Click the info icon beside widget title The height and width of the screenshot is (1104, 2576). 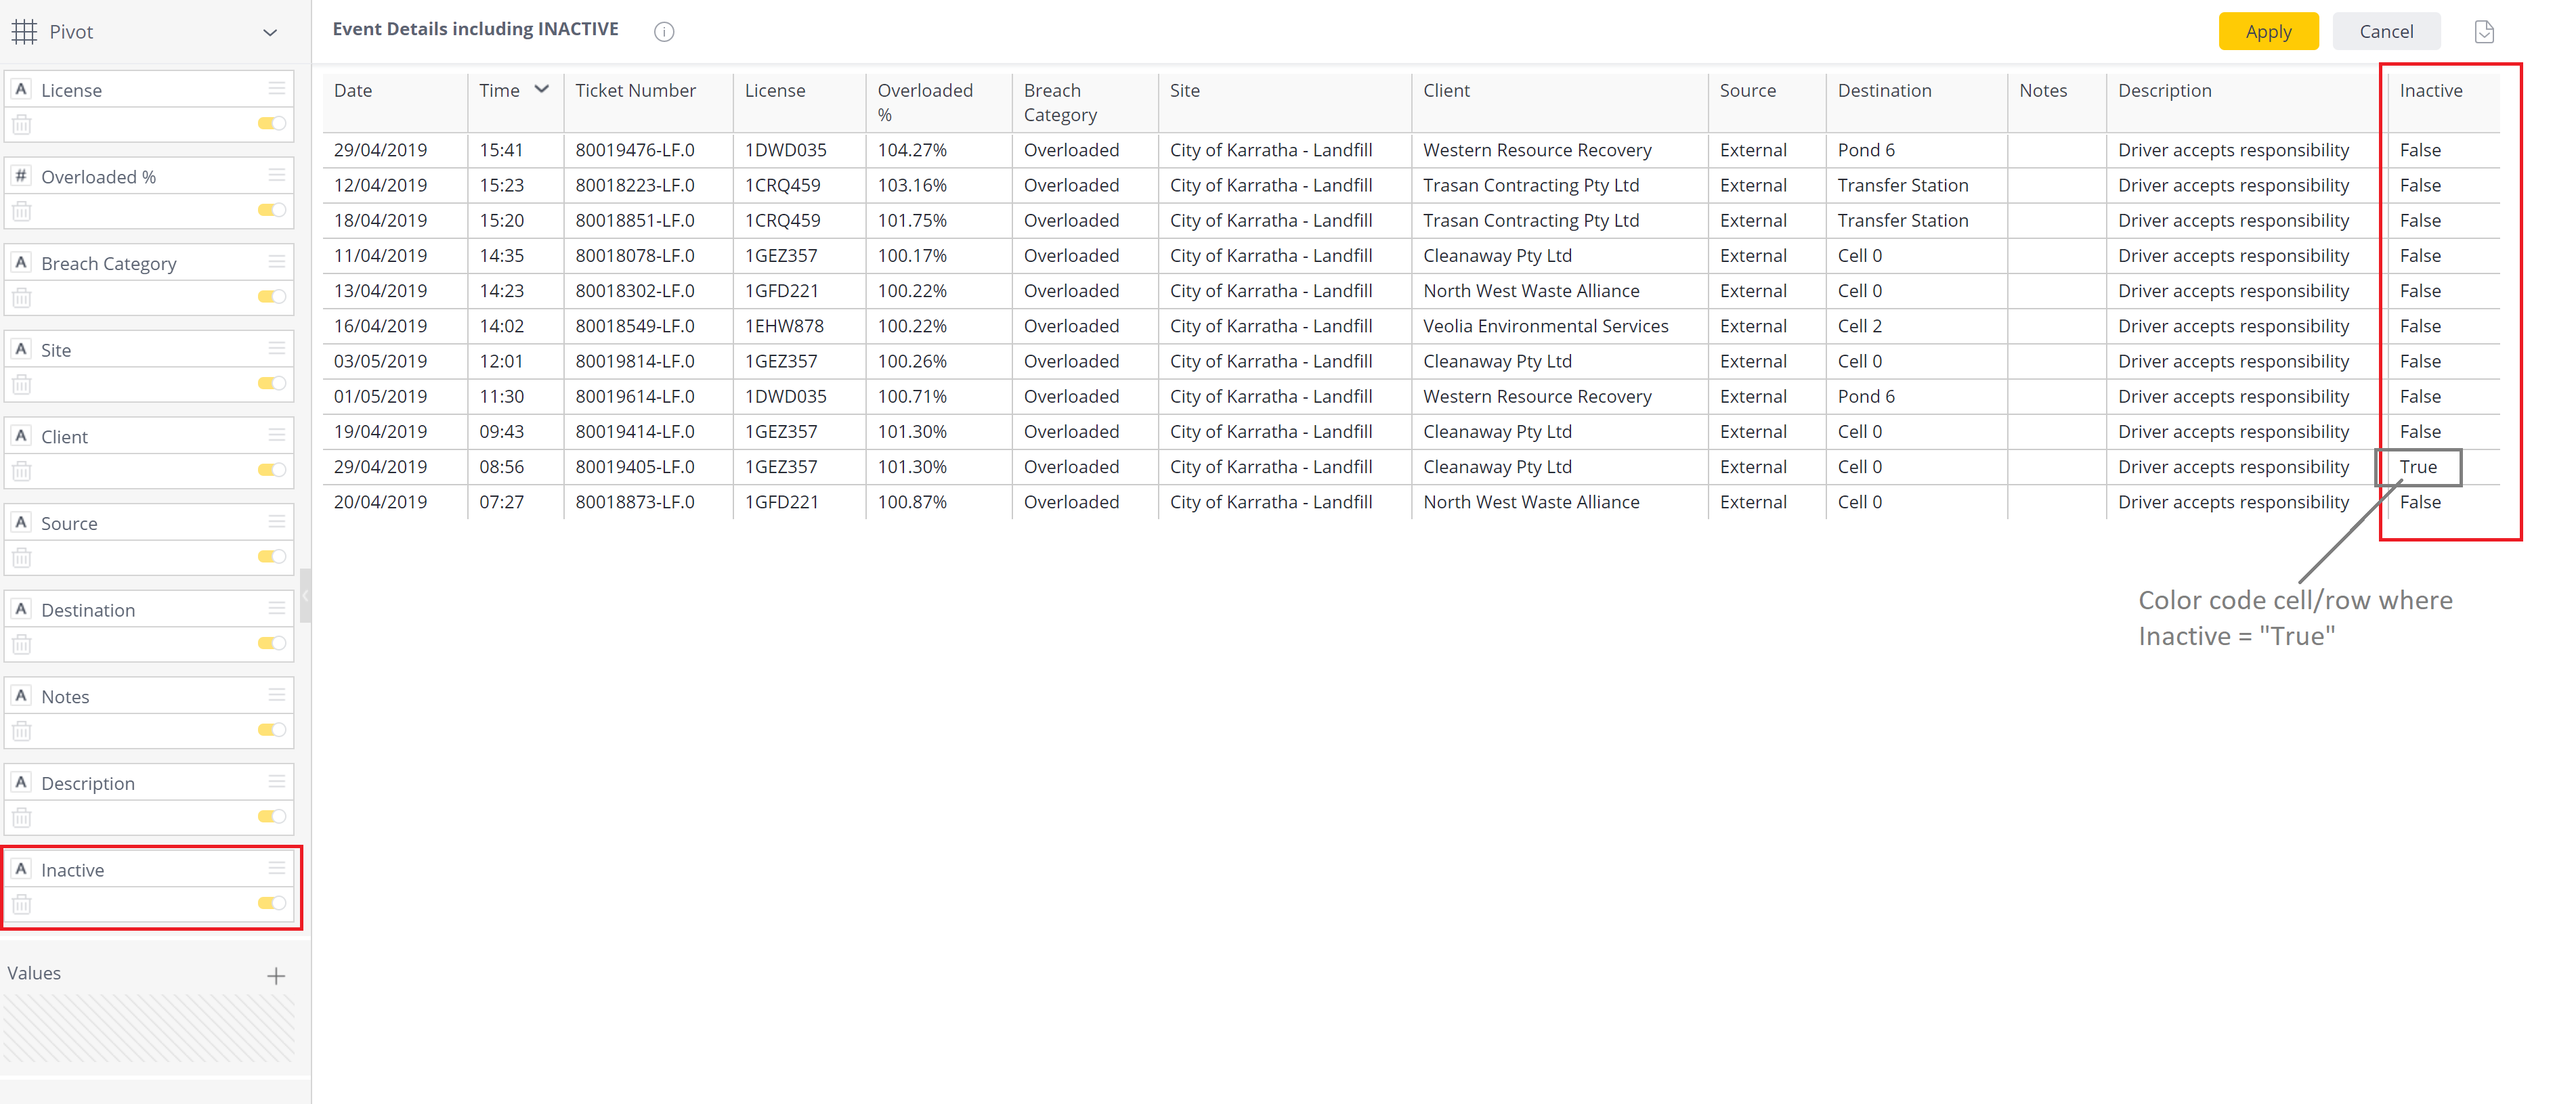coord(664,32)
